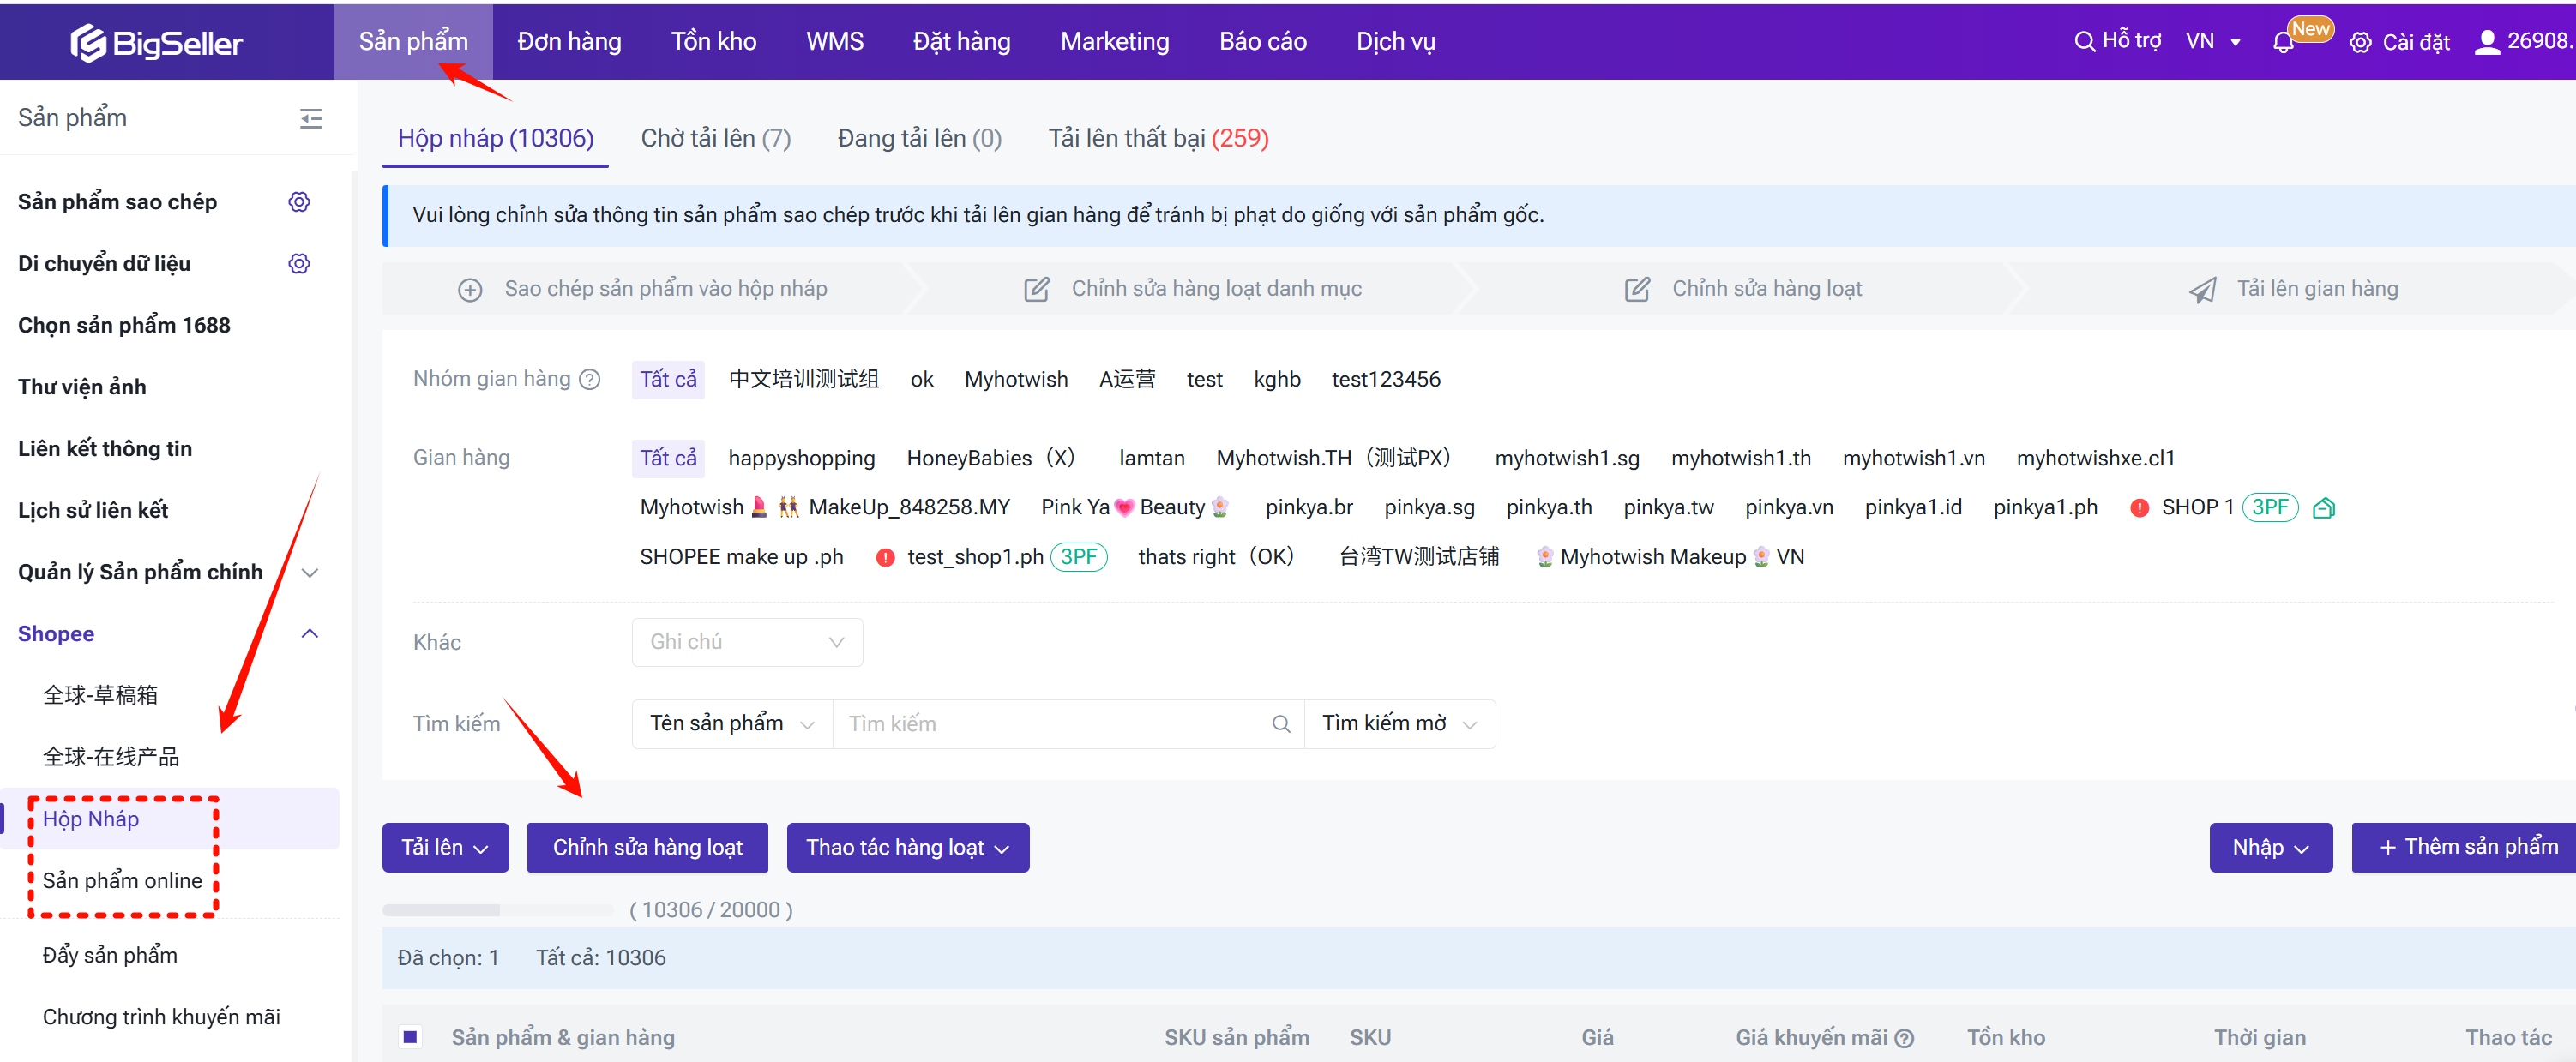Click Chỉnh sửa hàng loạt button
This screenshot has width=2576, height=1062.
click(647, 847)
